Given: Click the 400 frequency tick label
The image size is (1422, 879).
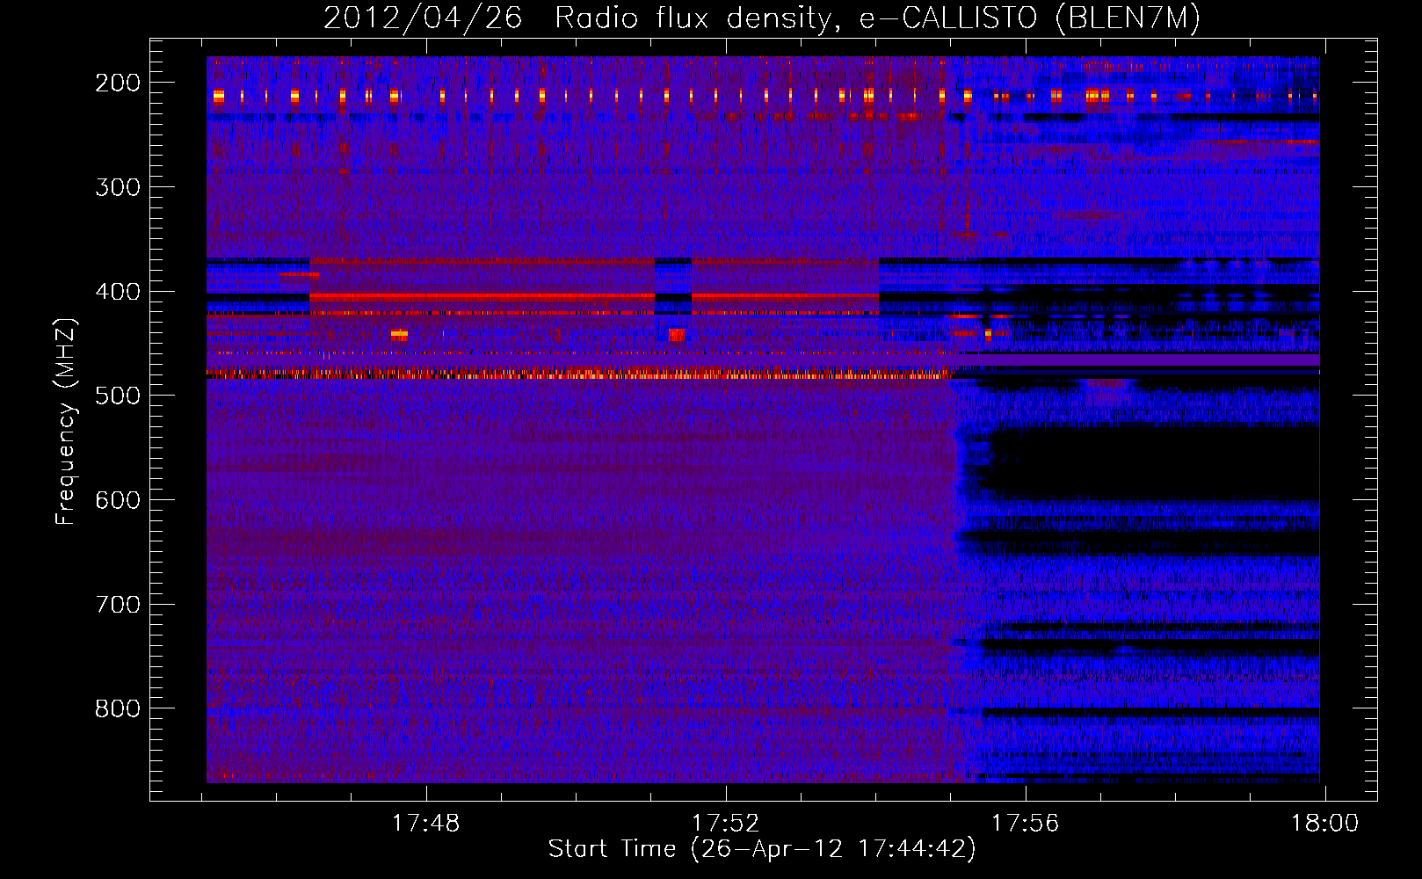Looking at the screenshot, I should click(118, 292).
